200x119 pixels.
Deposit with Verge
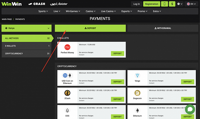click(x=188, y=82)
